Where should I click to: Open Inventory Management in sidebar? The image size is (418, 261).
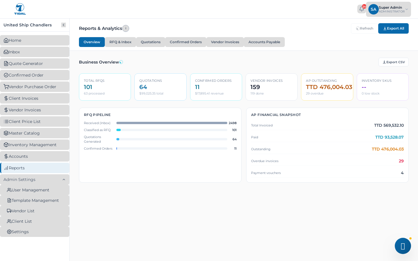point(35,145)
